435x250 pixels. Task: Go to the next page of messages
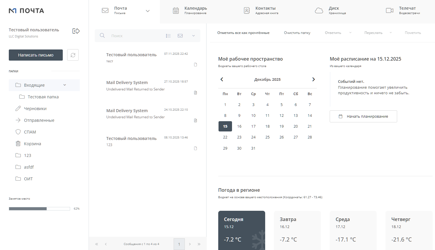(x=190, y=244)
